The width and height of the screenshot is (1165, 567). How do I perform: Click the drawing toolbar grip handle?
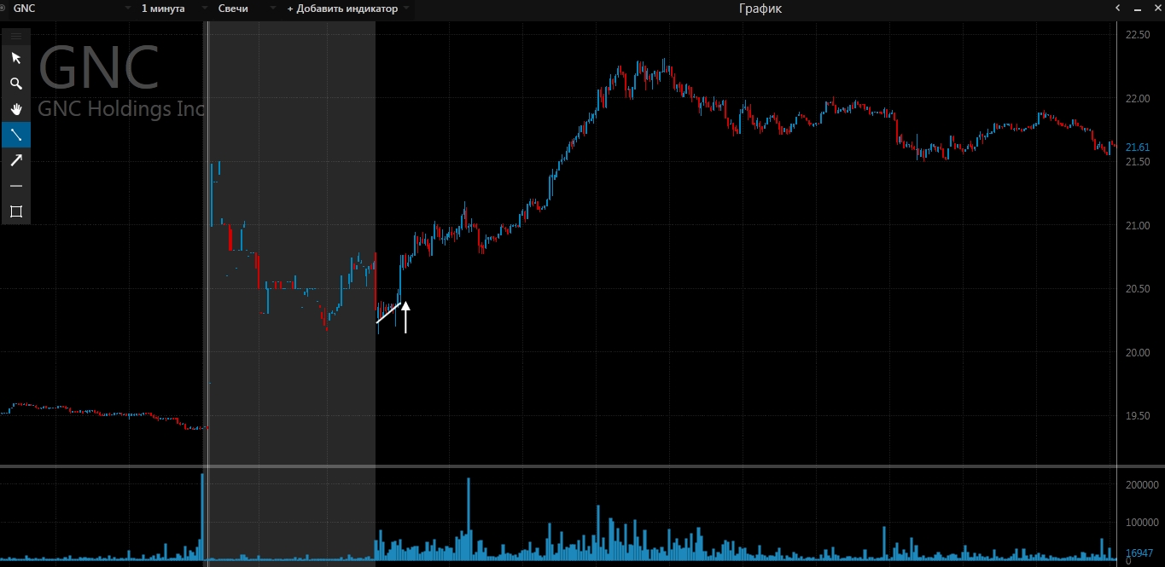coord(15,36)
